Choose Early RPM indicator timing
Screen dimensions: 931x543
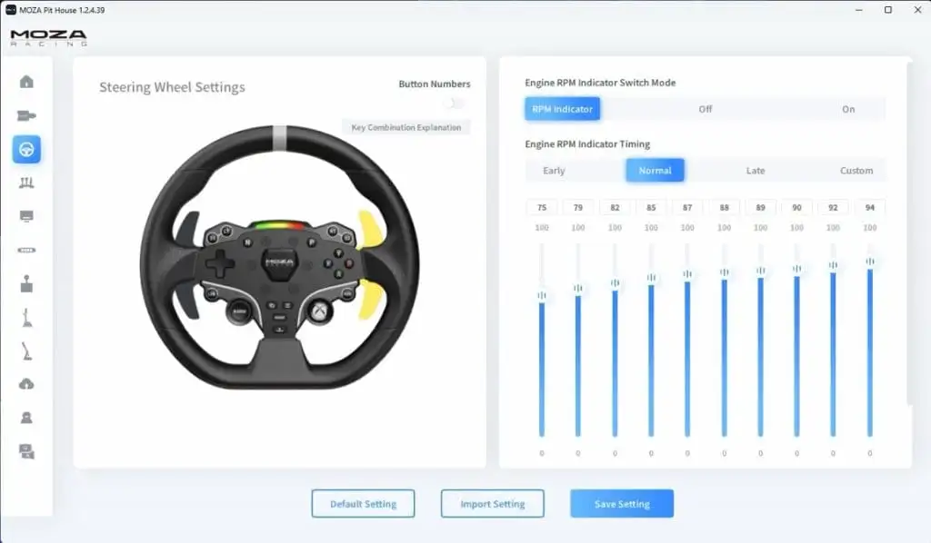pos(554,171)
